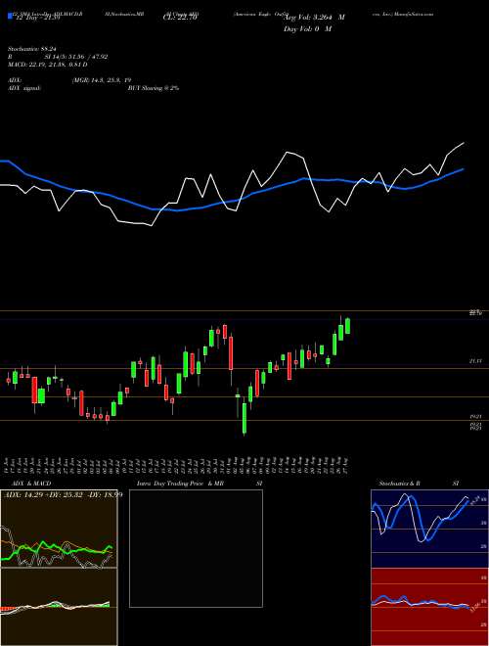489x646 pixels.
Task: Click the blue 12 Day legend square
Action: (x=10, y=17)
